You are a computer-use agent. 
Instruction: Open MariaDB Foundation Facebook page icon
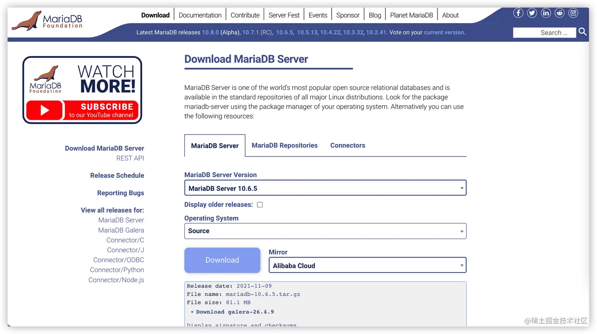(518, 13)
